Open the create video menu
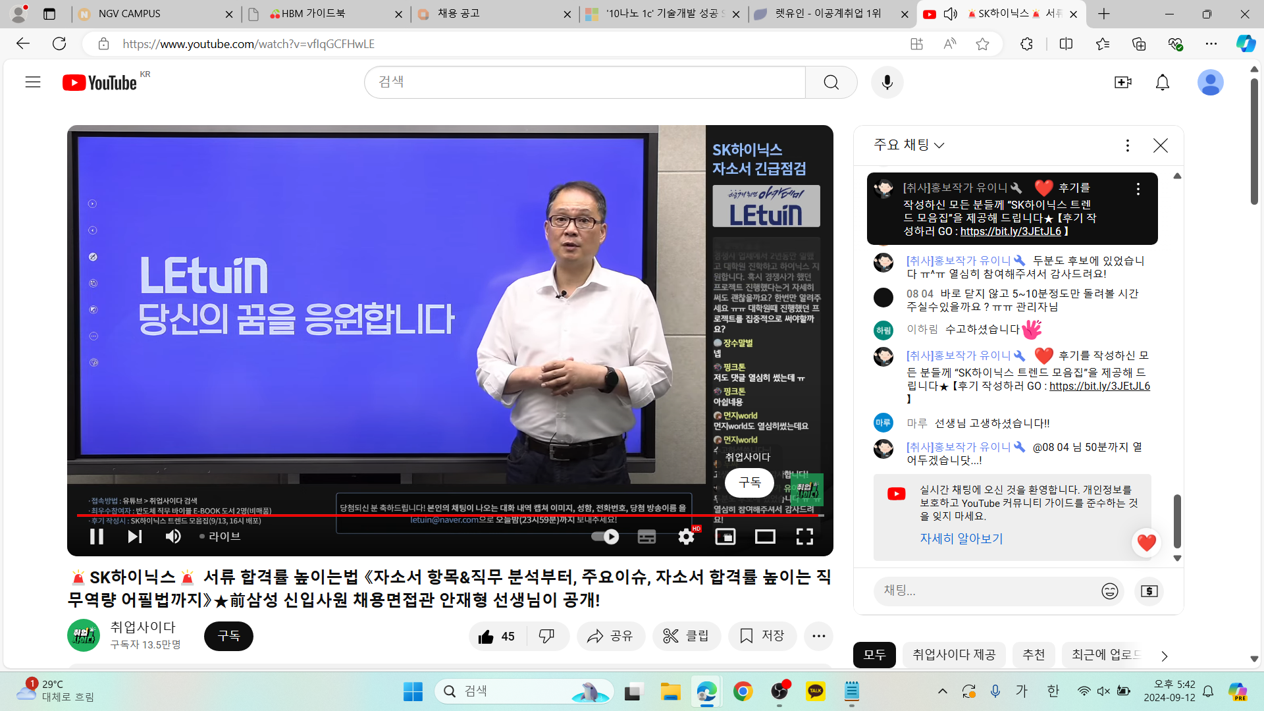Screen dimensions: 1264x711 [x=1122, y=82]
